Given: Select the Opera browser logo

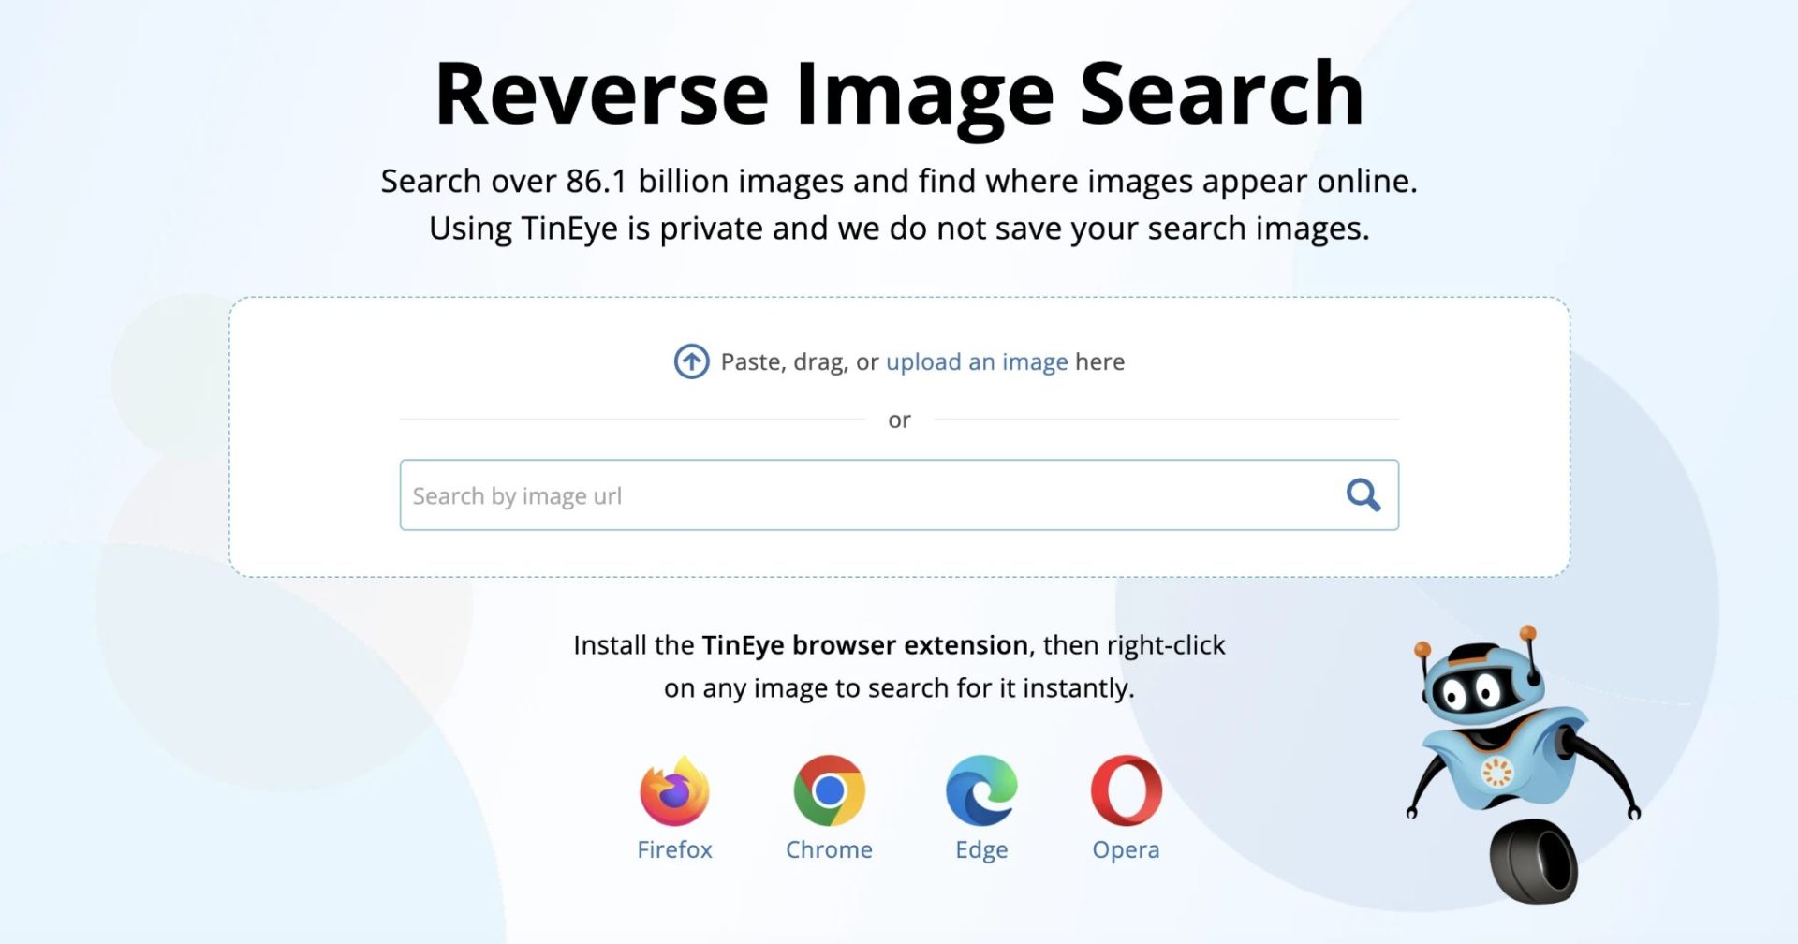Looking at the screenshot, I should click(x=1127, y=791).
